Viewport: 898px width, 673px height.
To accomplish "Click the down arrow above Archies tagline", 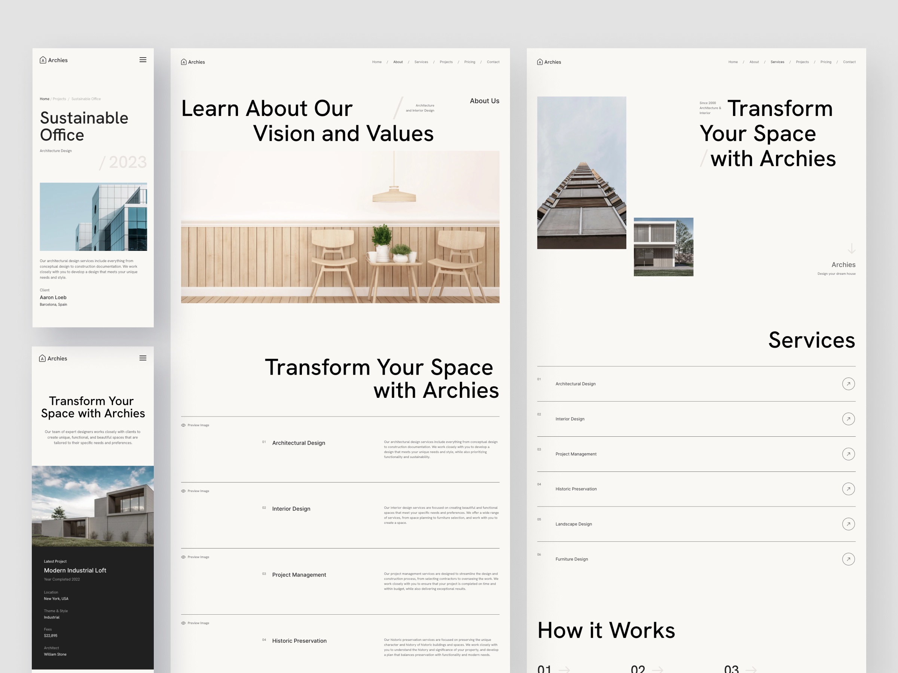I will 851,248.
